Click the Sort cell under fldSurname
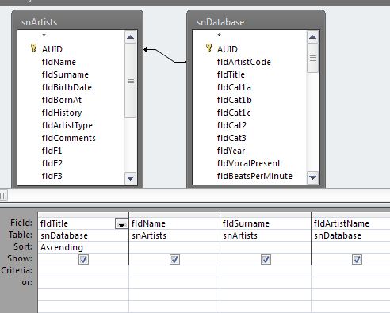The width and height of the screenshot is (390, 313). pyautogui.click(x=266, y=247)
